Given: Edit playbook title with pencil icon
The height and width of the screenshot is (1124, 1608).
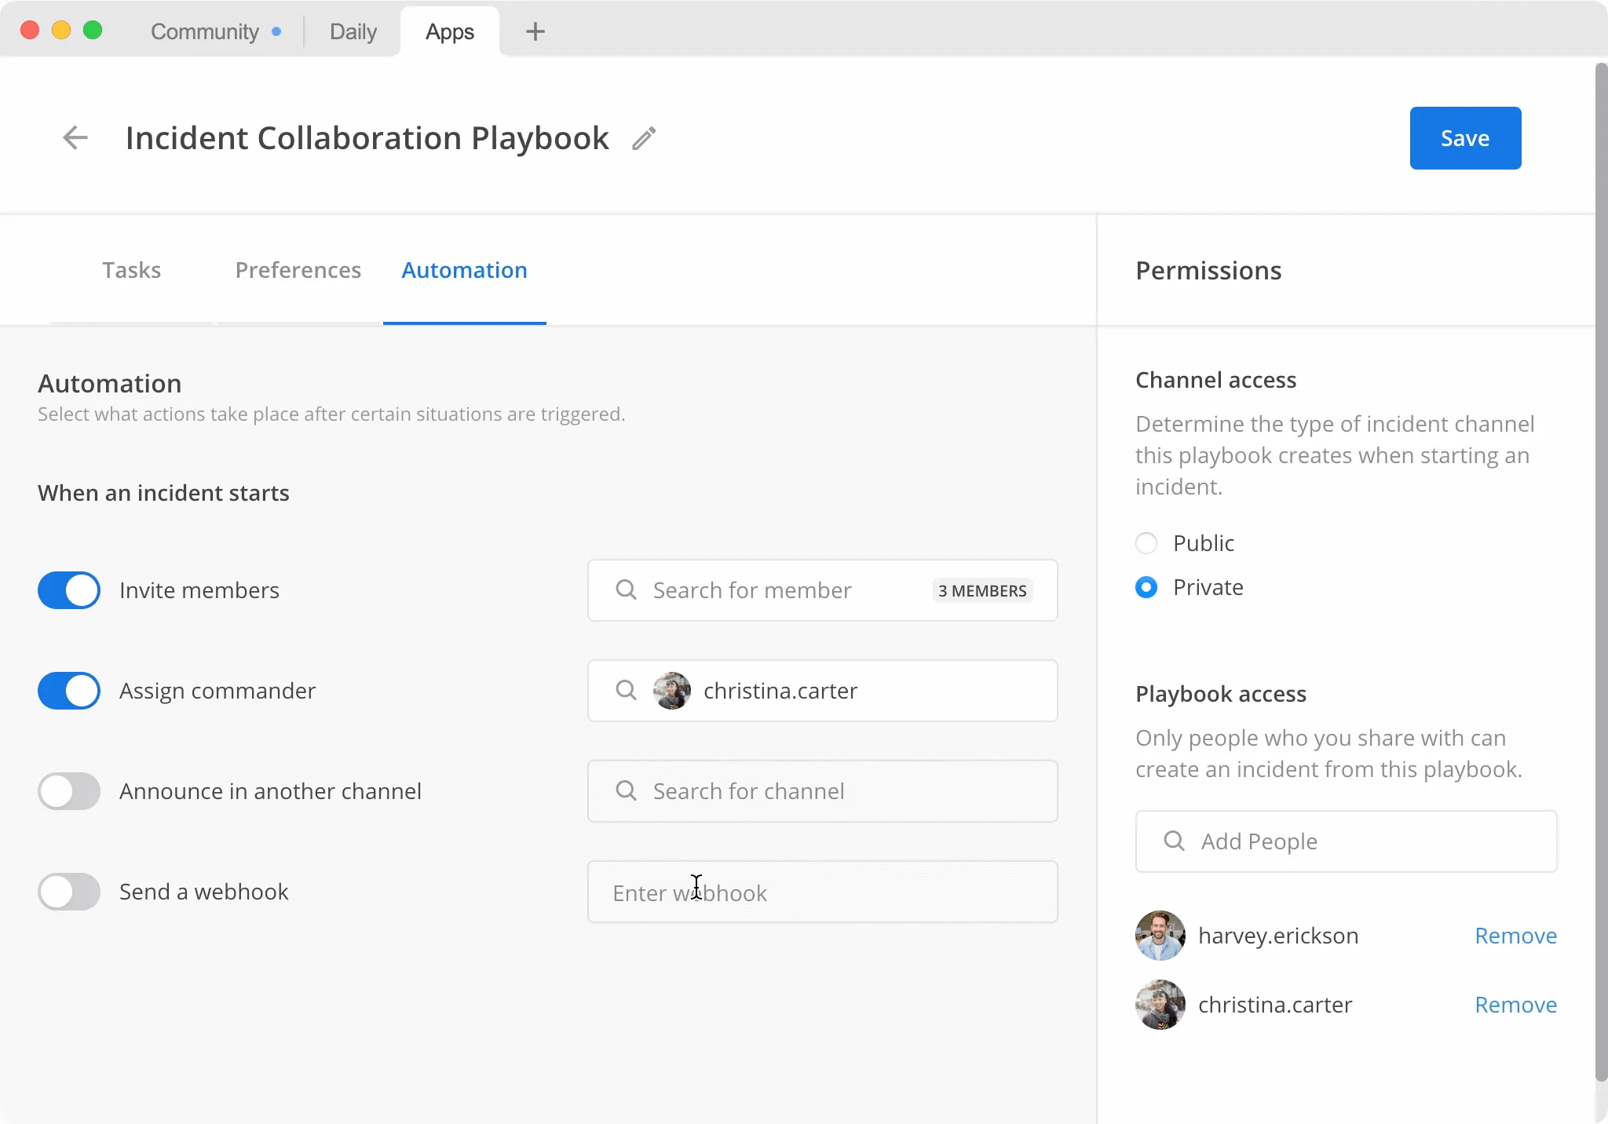Looking at the screenshot, I should point(644,138).
